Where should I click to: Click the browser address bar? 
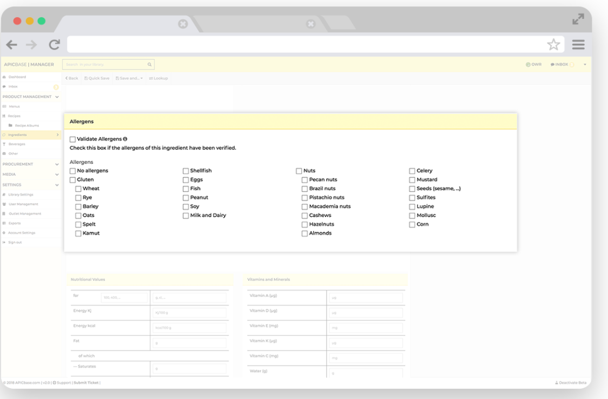[316, 45]
